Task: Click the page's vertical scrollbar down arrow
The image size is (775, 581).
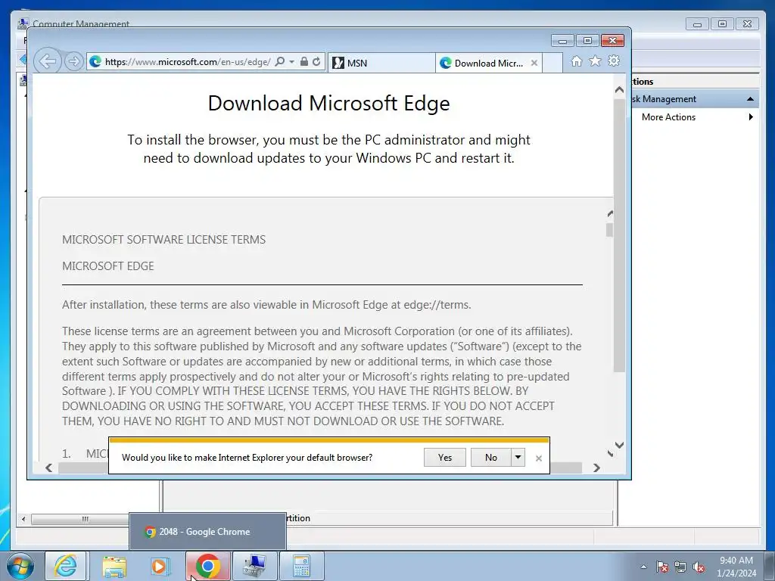Action: tap(619, 445)
